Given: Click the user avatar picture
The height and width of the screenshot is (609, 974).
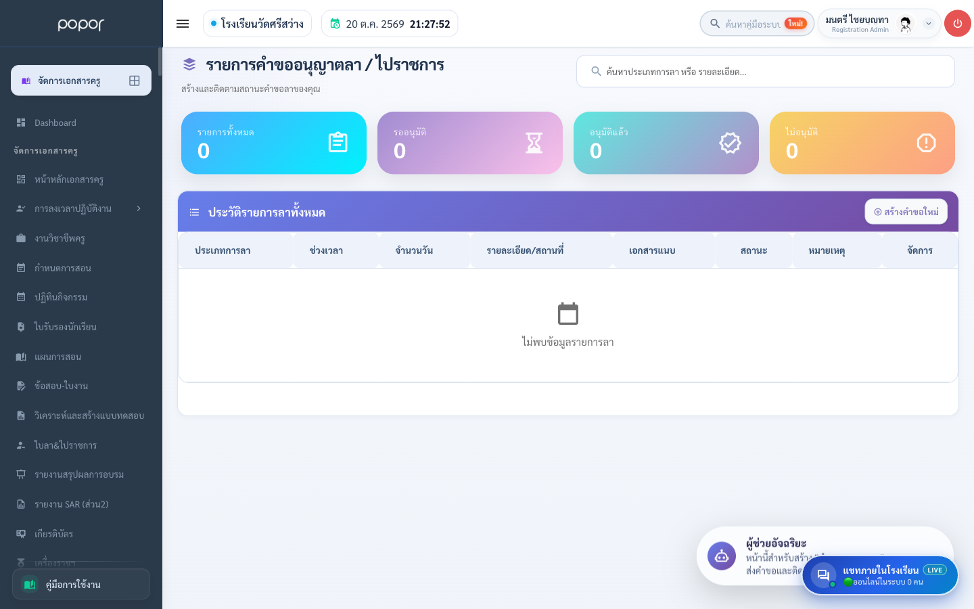Looking at the screenshot, I should (906, 24).
